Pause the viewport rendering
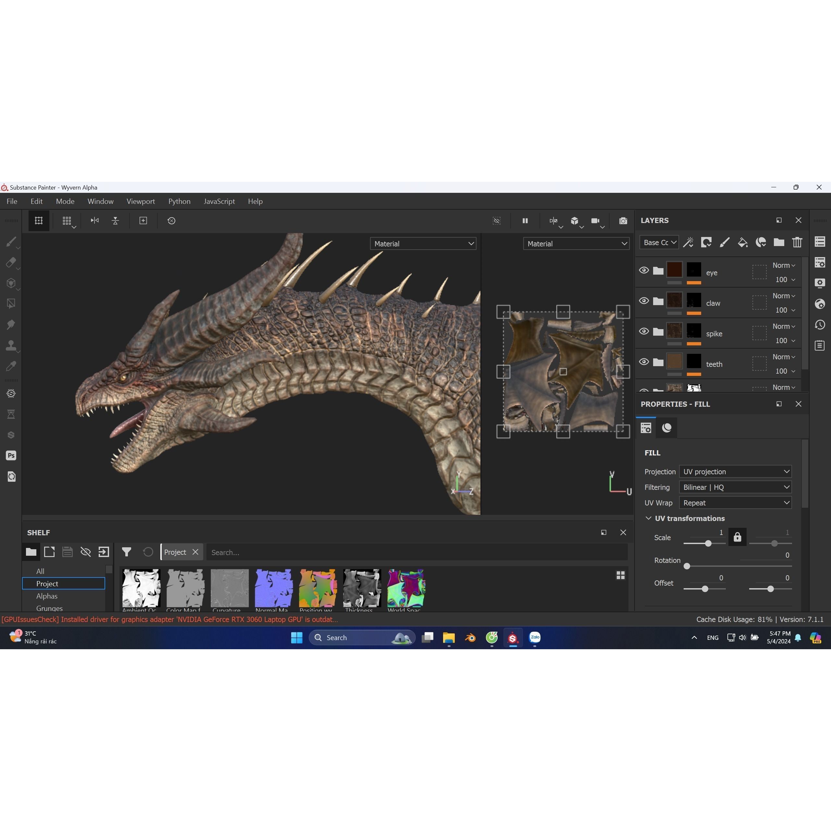This screenshot has width=831, height=831. [525, 221]
